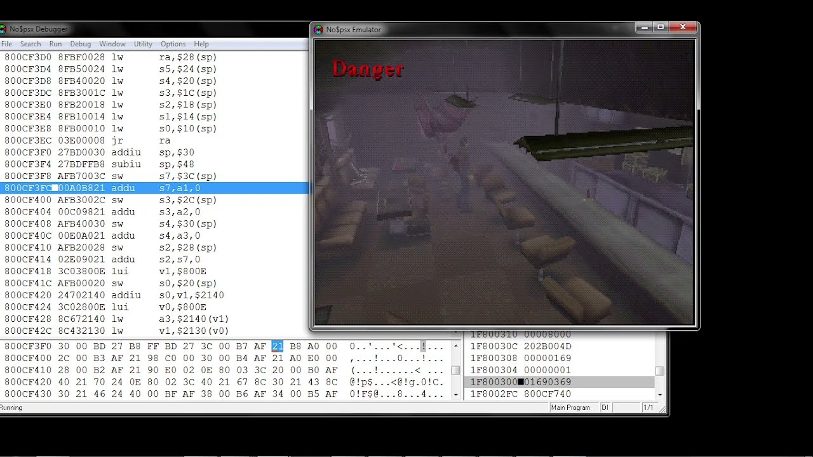Select line 800CF400 sw s3,$2C(sp)
The width and height of the screenshot is (813, 457).
pos(154,200)
